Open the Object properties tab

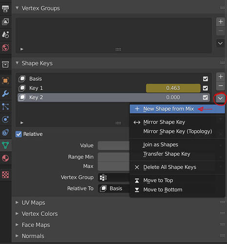tap(5, 81)
